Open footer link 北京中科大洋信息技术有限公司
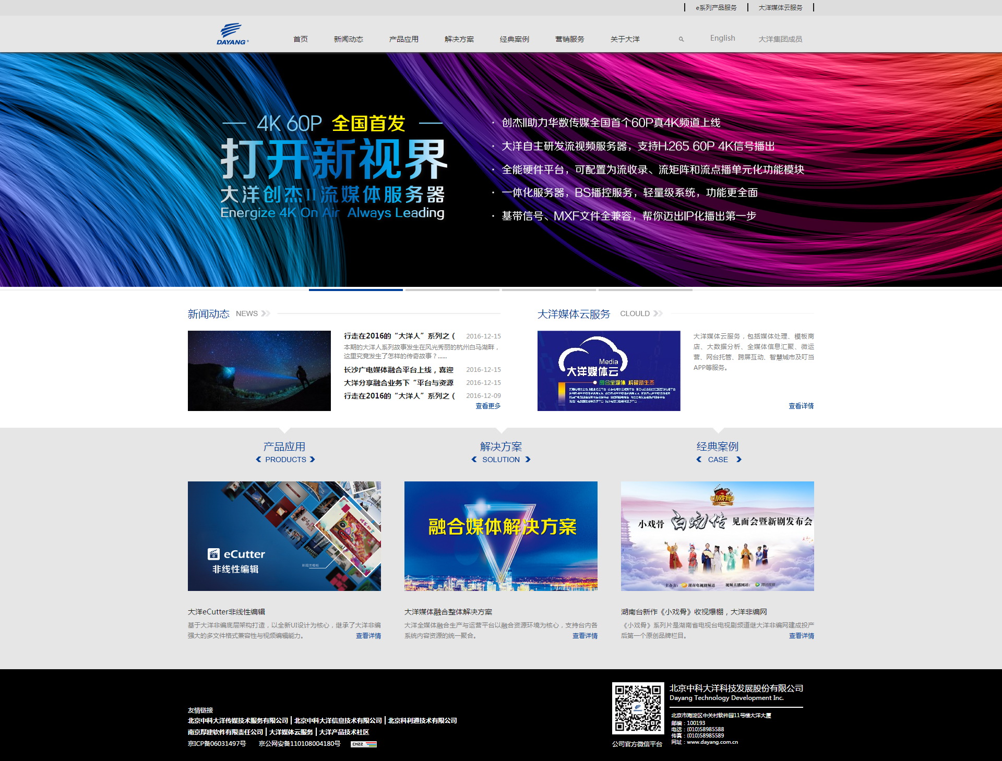Image resolution: width=1002 pixels, height=761 pixels. (338, 721)
